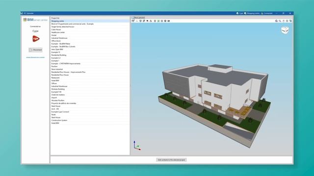Click the eye icon in the viewer toolbar
Screen dimensions: 314x176
point(169,21)
